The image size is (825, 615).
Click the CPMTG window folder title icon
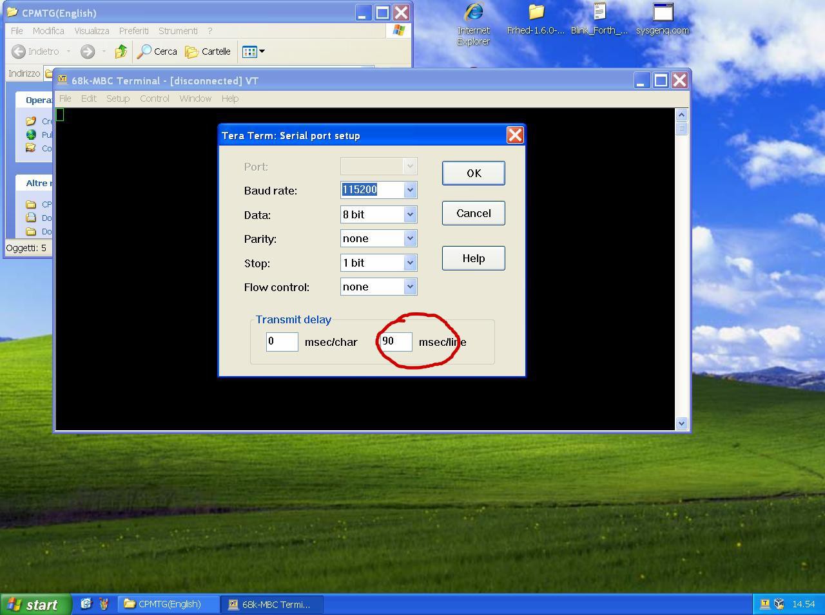[x=12, y=12]
